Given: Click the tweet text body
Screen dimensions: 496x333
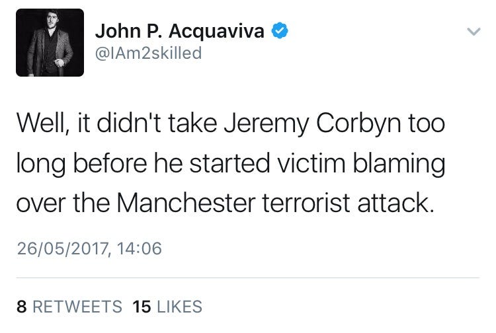Looking at the screenshot, I should [x=231, y=163].
